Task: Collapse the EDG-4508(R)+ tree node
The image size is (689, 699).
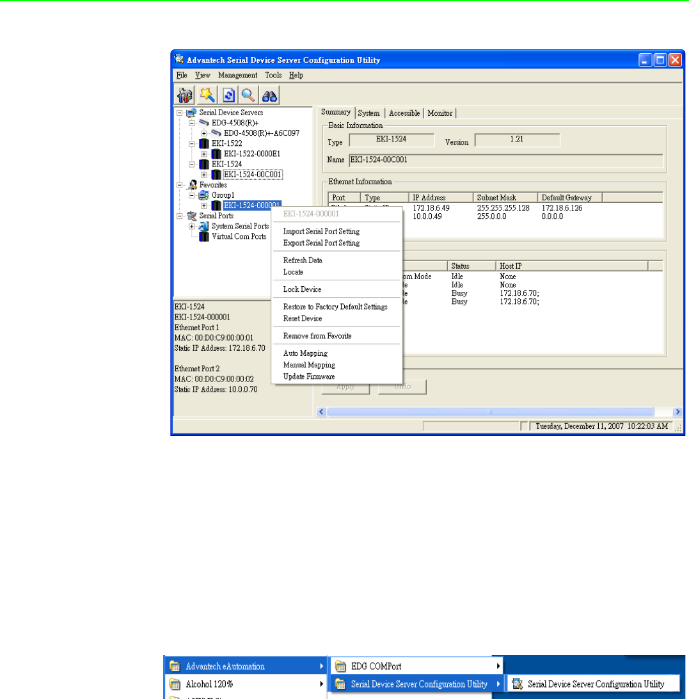Action: (192, 123)
